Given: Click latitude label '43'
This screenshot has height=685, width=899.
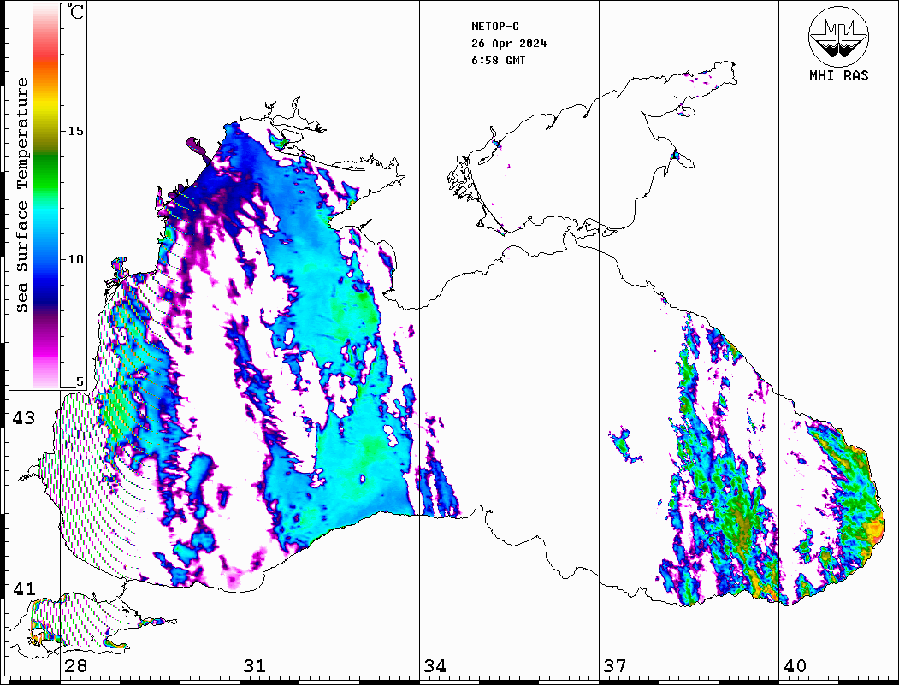Looking at the screenshot, I should (x=23, y=418).
